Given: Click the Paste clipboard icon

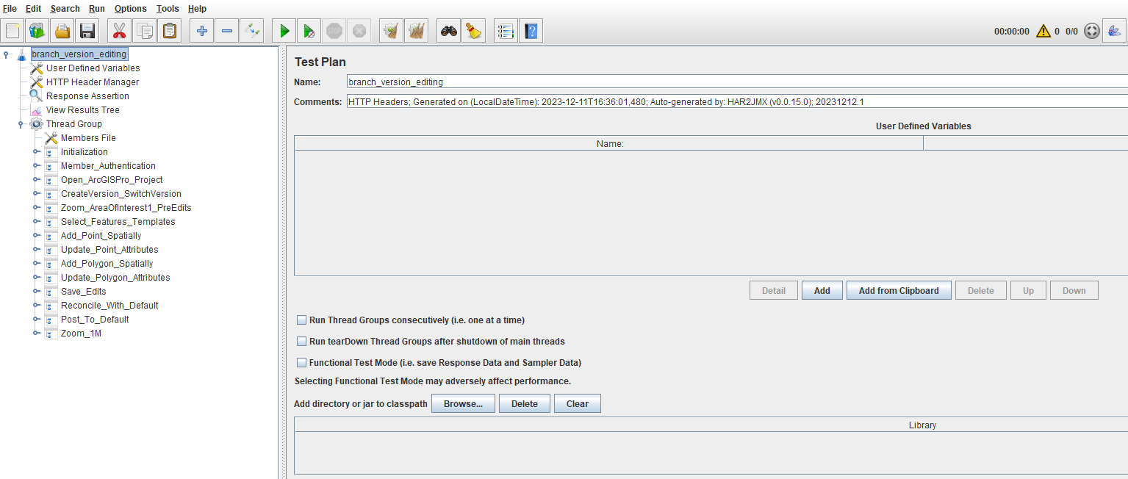Looking at the screenshot, I should pyautogui.click(x=170, y=31).
